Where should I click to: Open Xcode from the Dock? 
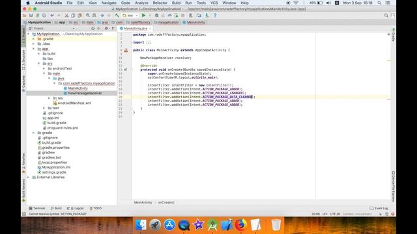point(227,225)
